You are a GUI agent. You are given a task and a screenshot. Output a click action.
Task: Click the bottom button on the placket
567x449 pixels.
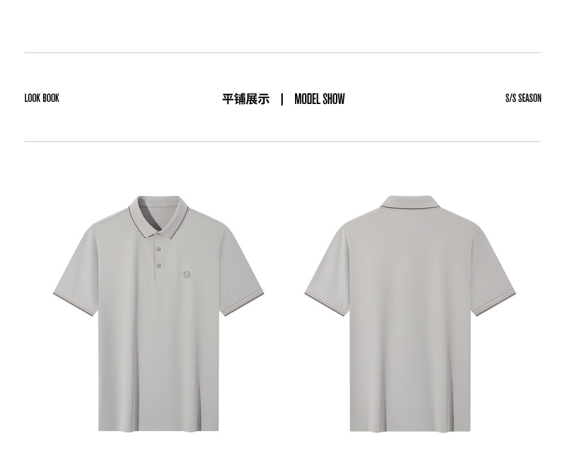[159, 266]
